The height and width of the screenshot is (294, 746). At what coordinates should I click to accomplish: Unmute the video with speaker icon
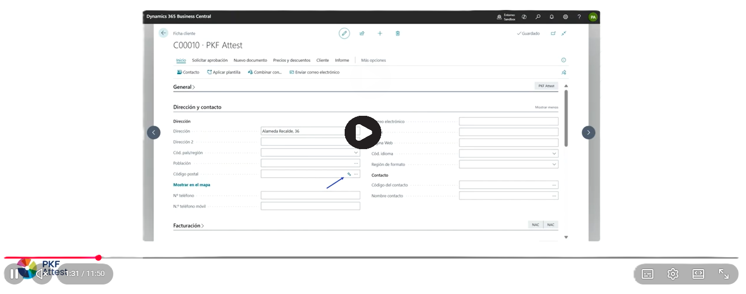pyautogui.click(x=42, y=274)
